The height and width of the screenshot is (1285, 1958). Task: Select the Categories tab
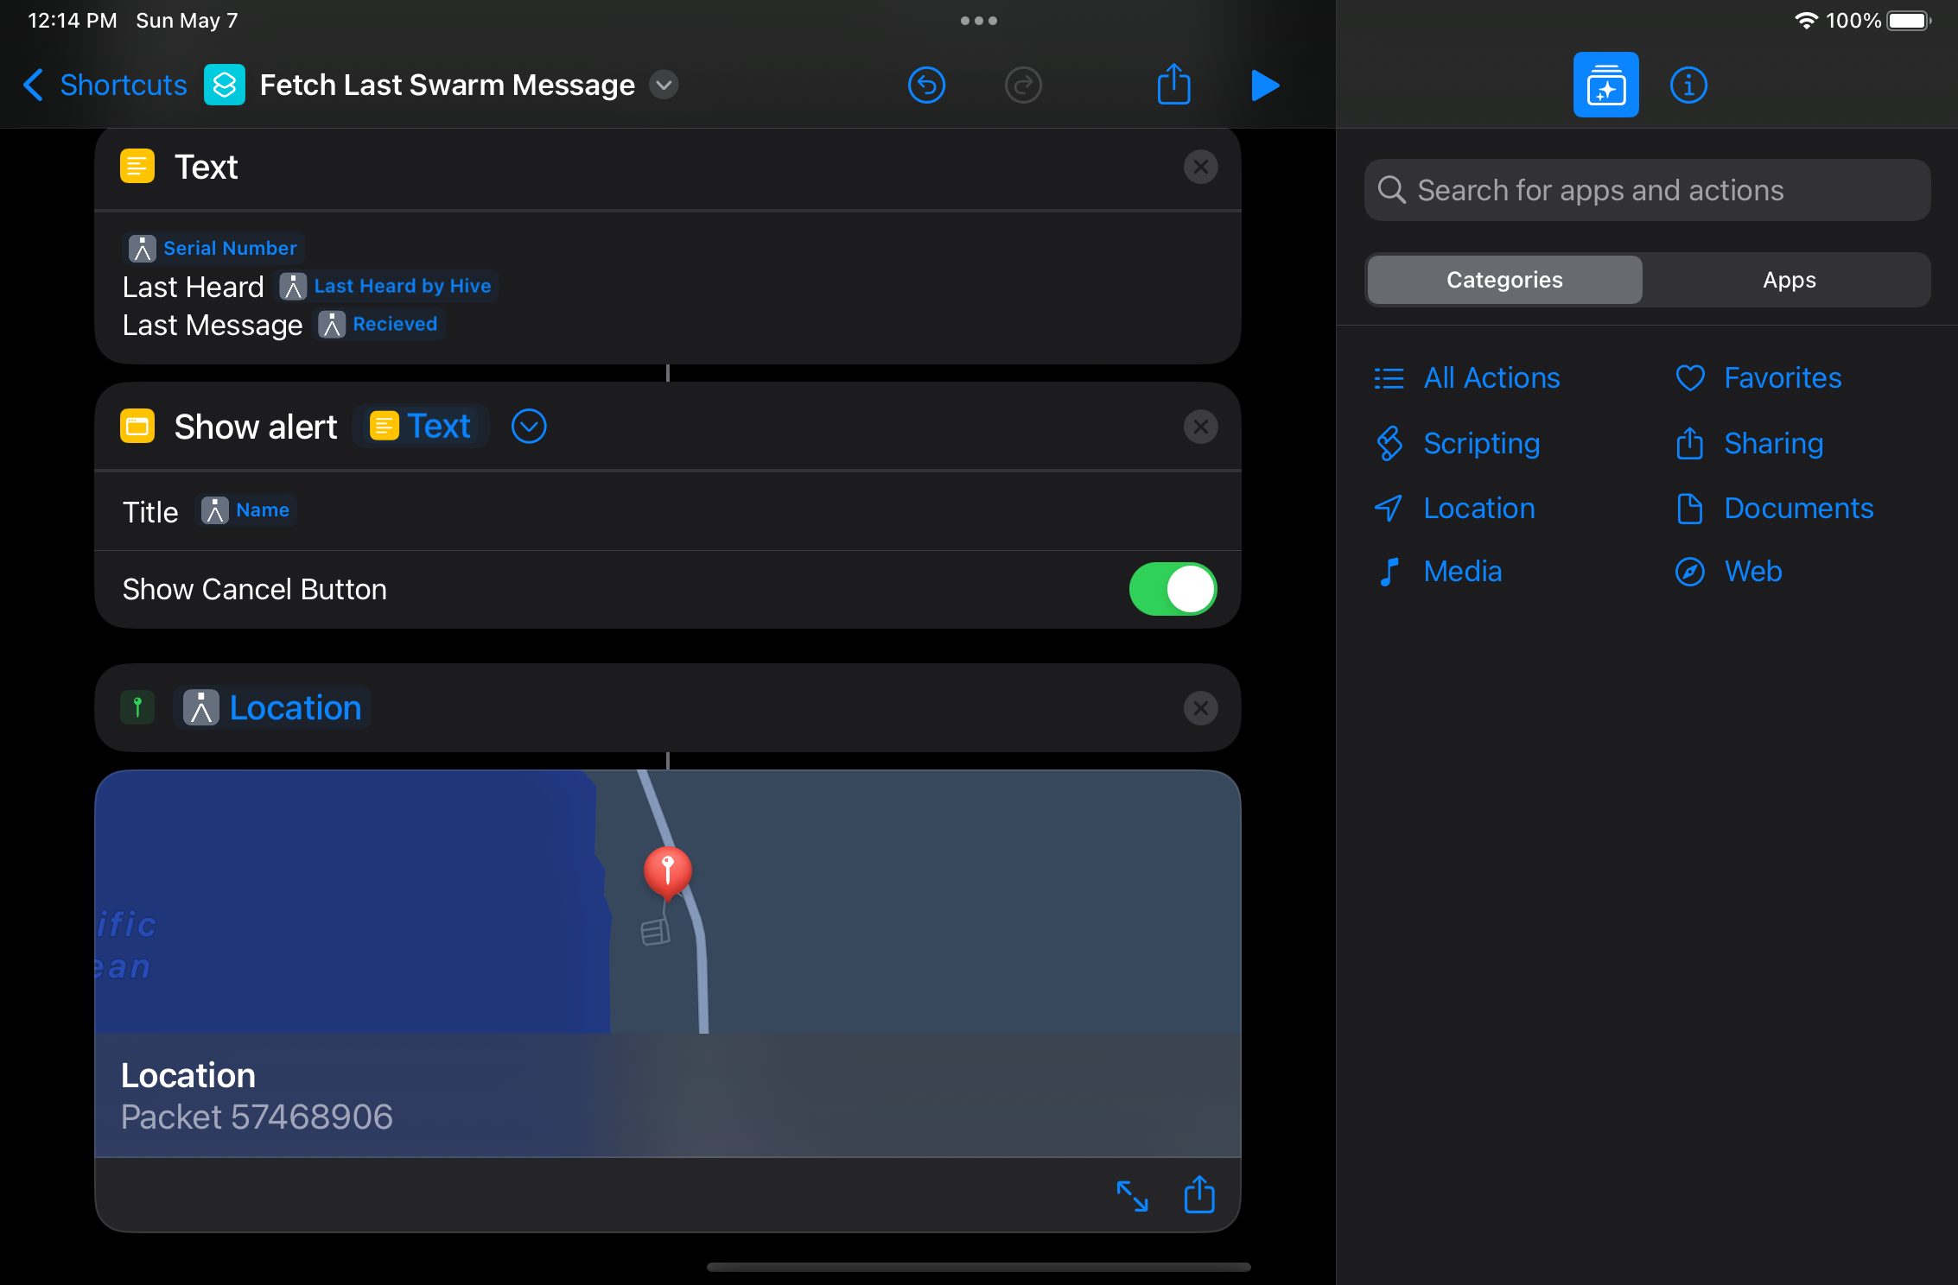tap(1504, 280)
